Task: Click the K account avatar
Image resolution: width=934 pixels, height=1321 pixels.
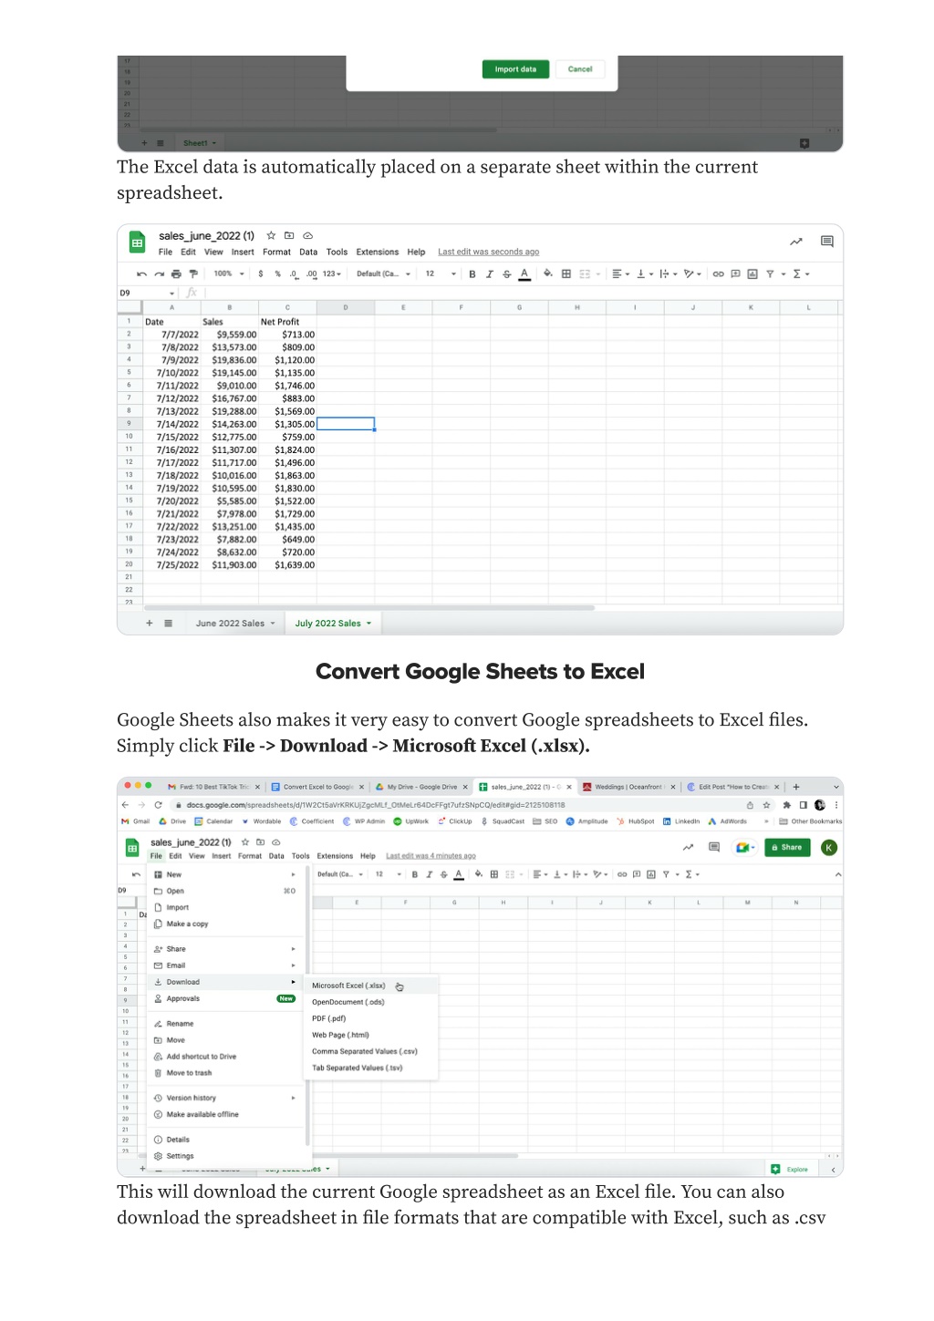Action: (x=829, y=848)
